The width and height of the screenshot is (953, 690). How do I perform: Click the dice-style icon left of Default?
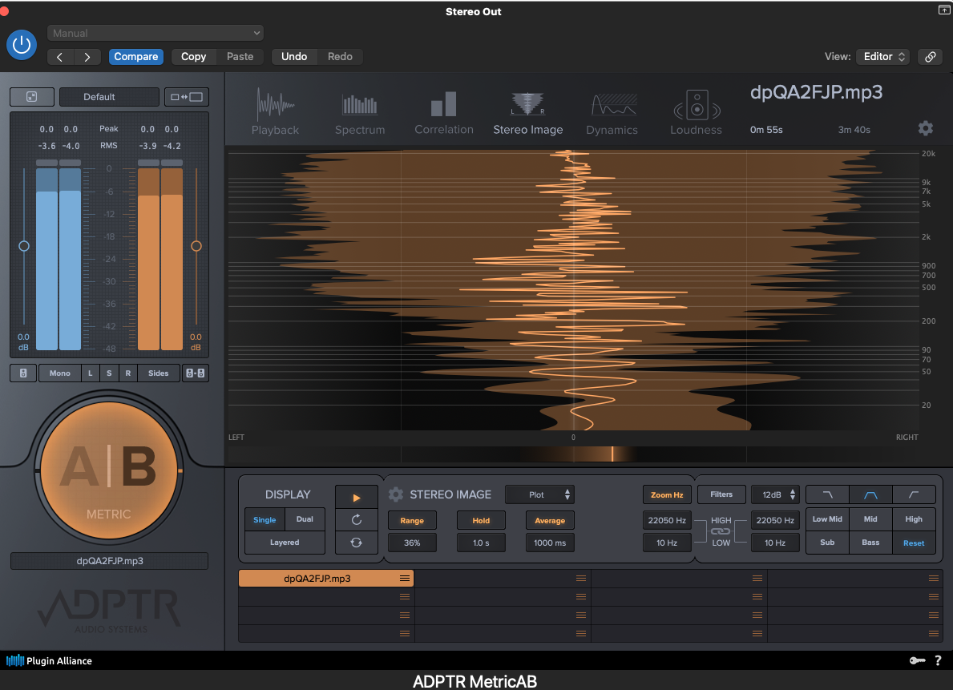click(x=31, y=97)
